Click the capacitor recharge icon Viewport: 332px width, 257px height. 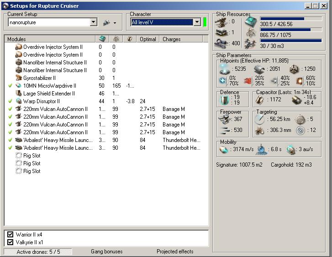pyautogui.click(x=297, y=100)
